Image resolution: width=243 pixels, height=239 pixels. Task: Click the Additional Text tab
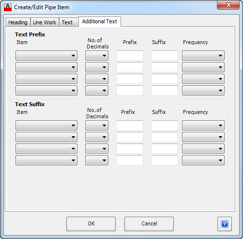[100, 21]
